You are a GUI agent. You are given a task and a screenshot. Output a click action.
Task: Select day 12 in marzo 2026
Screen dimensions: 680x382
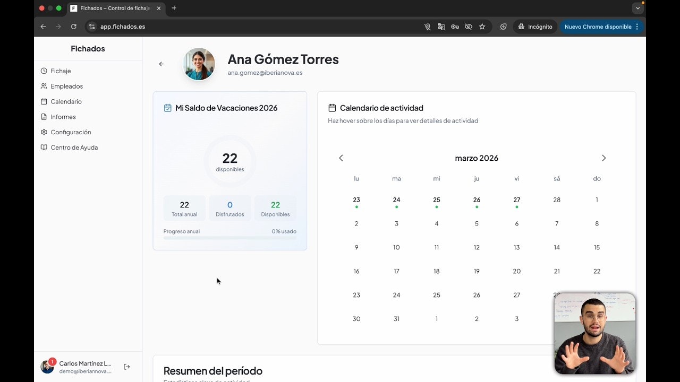pos(477,248)
